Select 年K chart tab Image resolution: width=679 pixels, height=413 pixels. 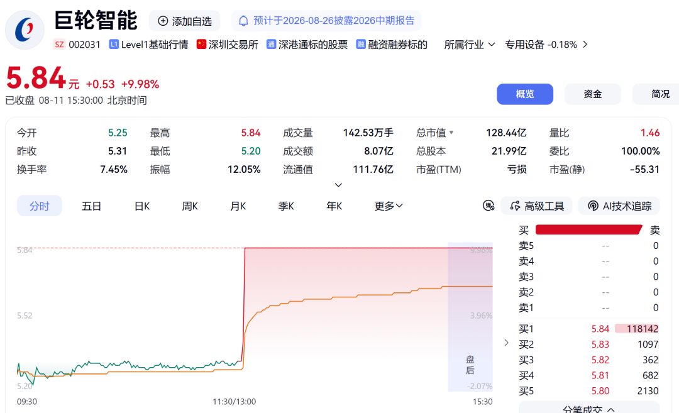pos(334,206)
